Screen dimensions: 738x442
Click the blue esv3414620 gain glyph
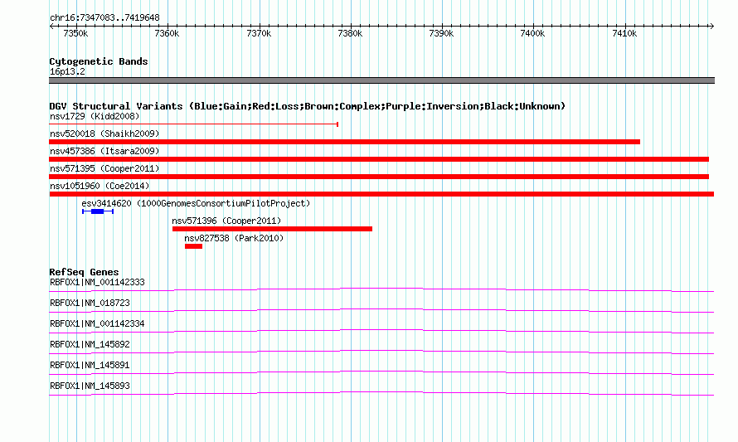98,211
